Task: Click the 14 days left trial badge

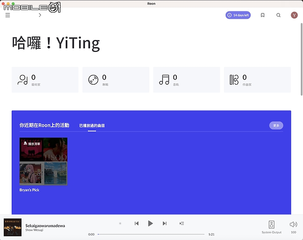Action: pyautogui.click(x=238, y=15)
